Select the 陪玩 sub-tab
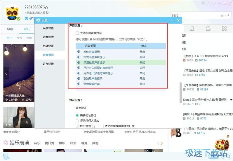The width and height of the screenshot is (233, 161). click(x=29, y=38)
